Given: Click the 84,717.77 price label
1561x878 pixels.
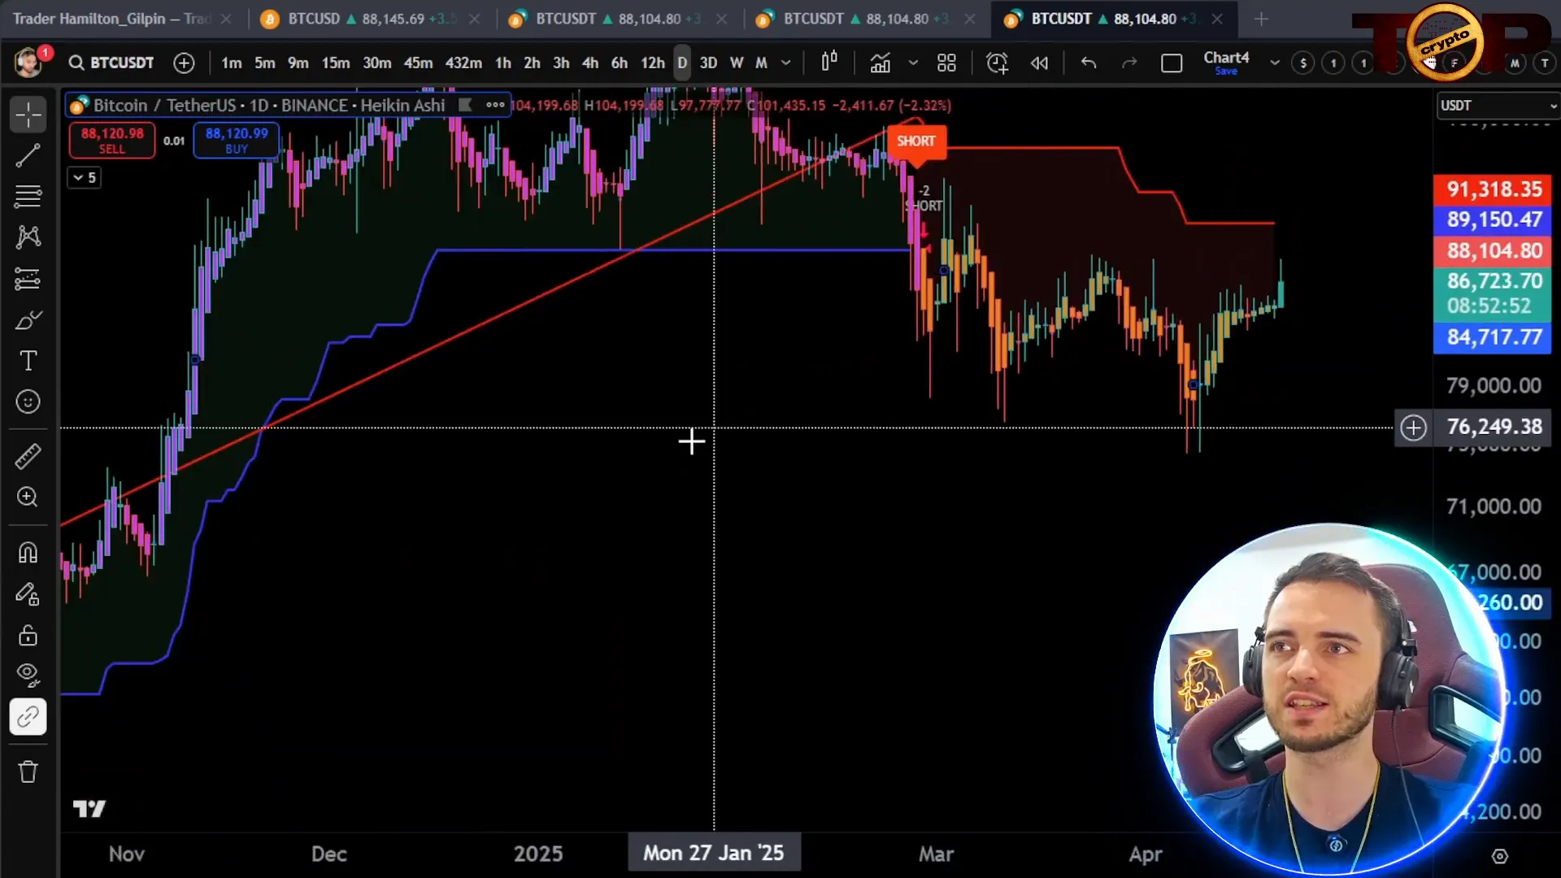Looking at the screenshot, I should click(x=1493, y=337).
